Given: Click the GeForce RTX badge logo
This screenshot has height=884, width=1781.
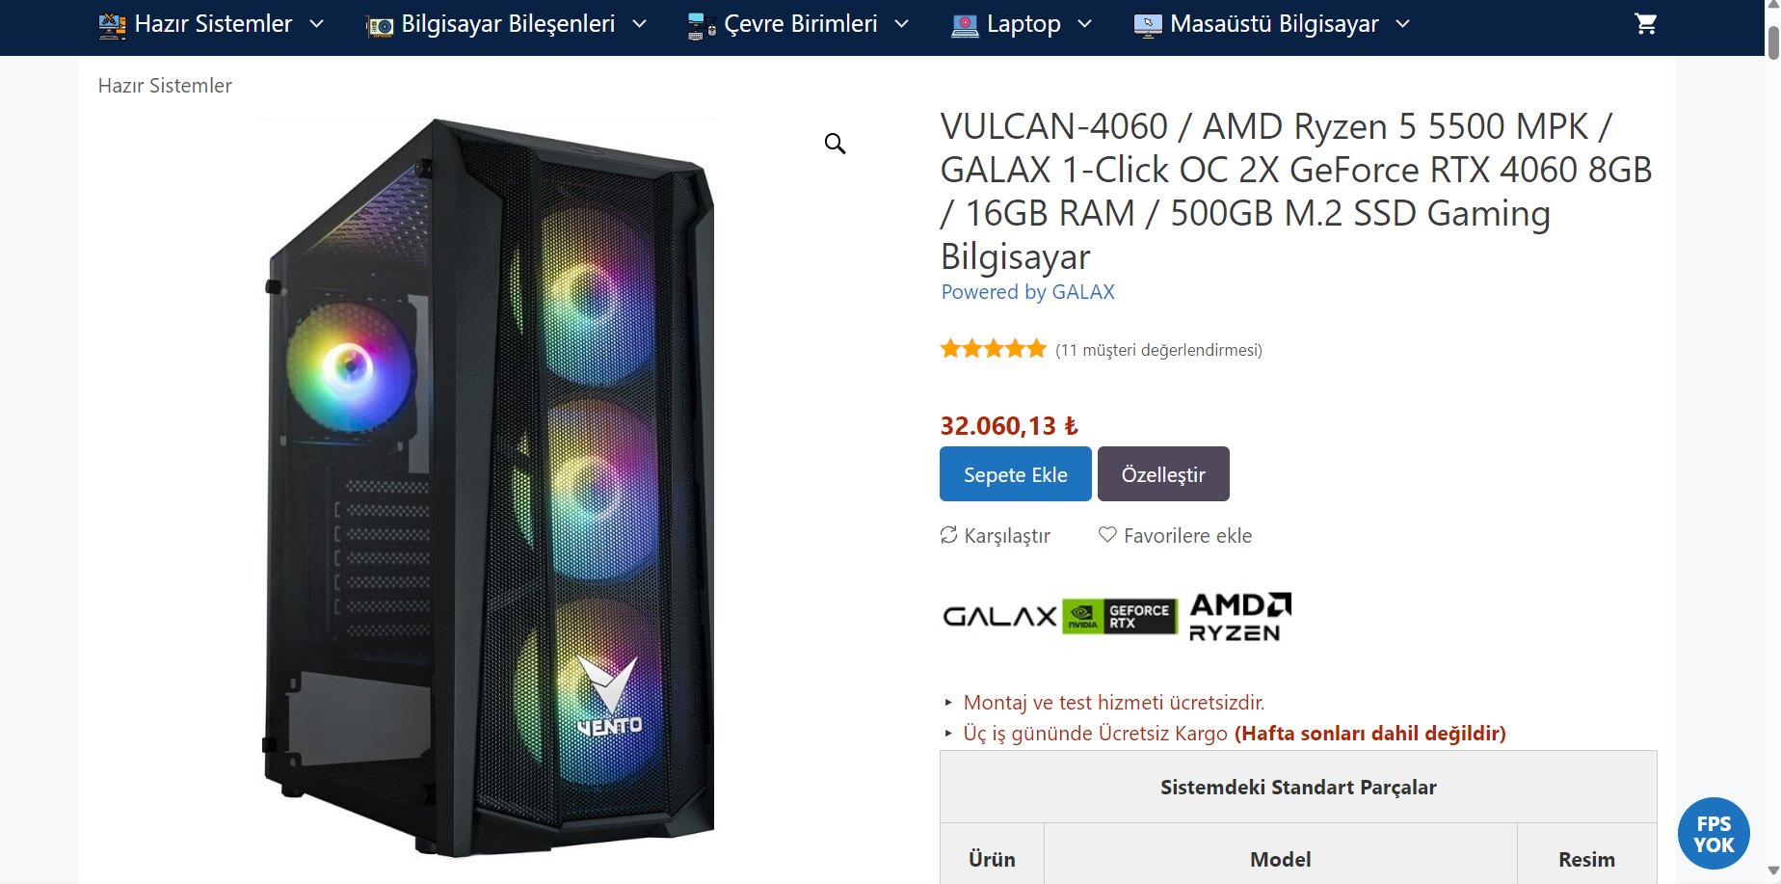Looking at the screenshot, I should pyautogui.click(x=1120, y=616).
